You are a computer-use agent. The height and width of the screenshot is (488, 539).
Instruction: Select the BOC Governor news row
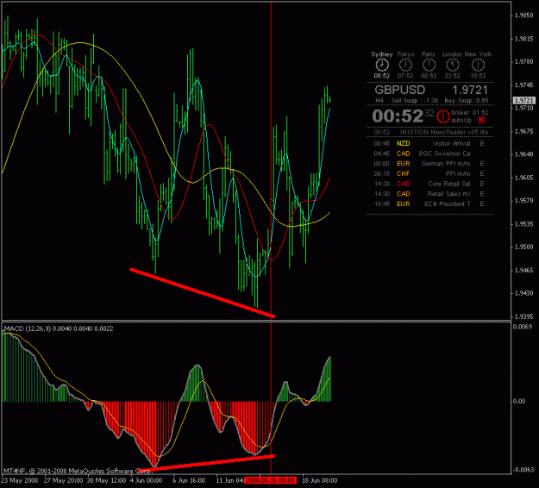click(429, 153)
